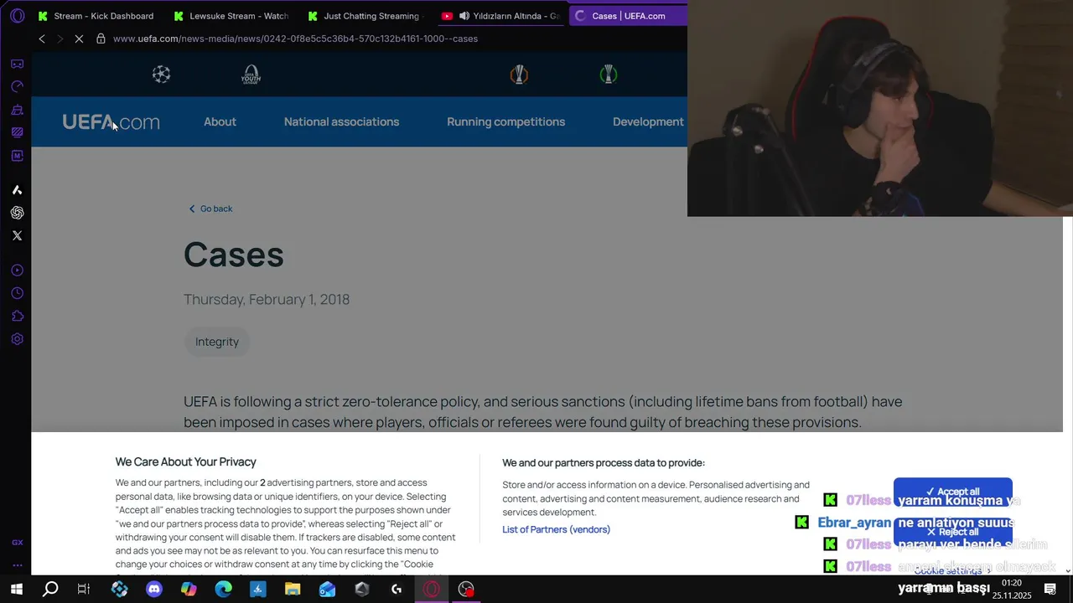Viewport: 1073px width, 603px height.
Task: Open National associations menu
Action: (x=341, y=121)
